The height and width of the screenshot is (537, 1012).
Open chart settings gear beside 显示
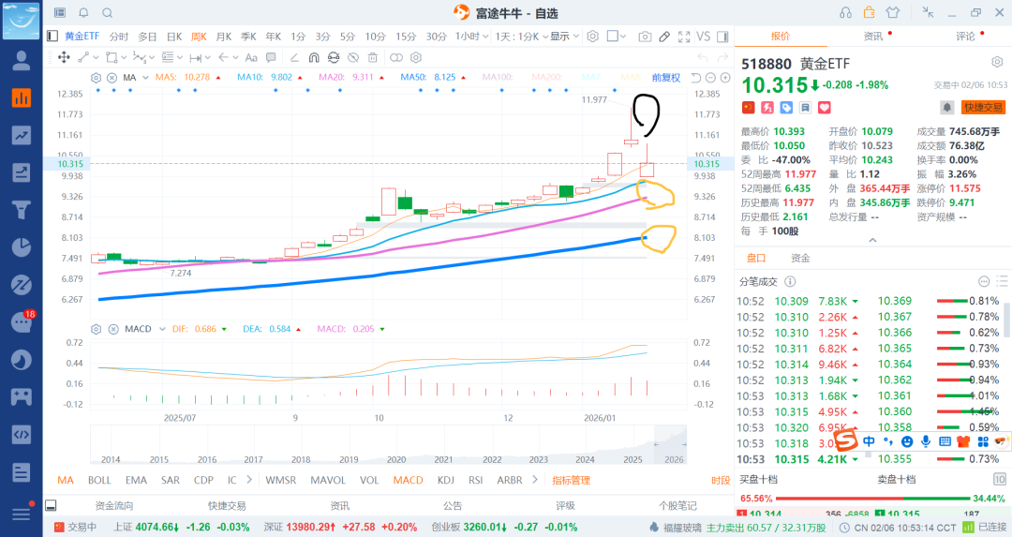tap(592, 37)
